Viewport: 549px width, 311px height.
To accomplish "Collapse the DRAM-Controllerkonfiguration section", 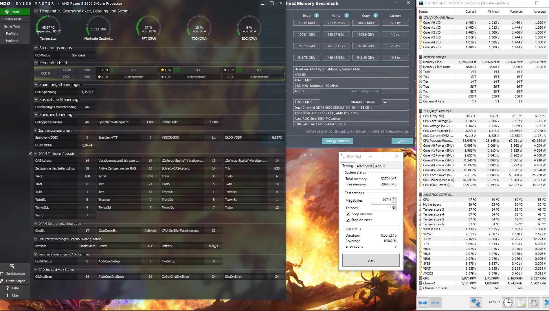I will [36, 224].
